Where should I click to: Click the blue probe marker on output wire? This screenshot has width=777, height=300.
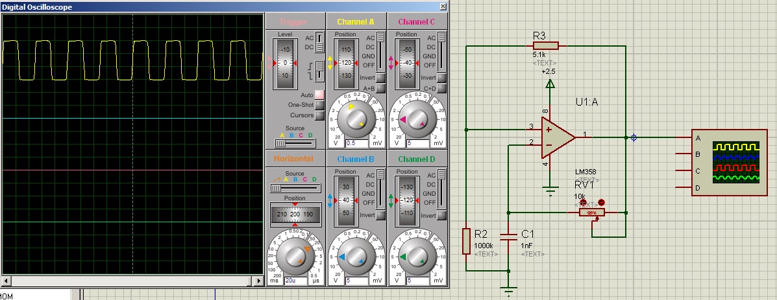coord(634,137)
